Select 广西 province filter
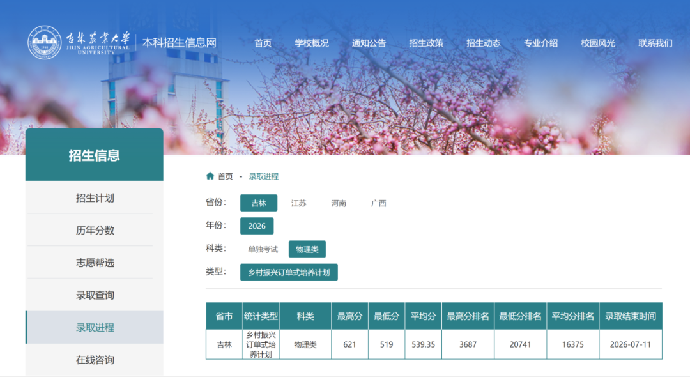 [378, 203]
